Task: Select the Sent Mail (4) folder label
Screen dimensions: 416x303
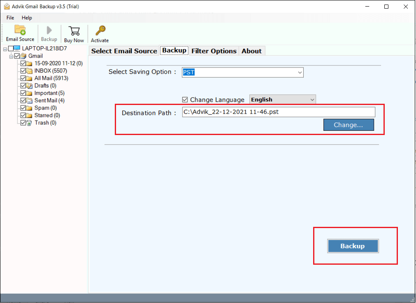Action: coord(49,100)
